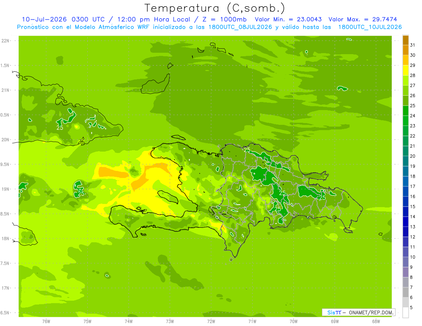Click color bar value "14"
The width and height of the screenshot is (422, 326).
[x=413, y=217]
